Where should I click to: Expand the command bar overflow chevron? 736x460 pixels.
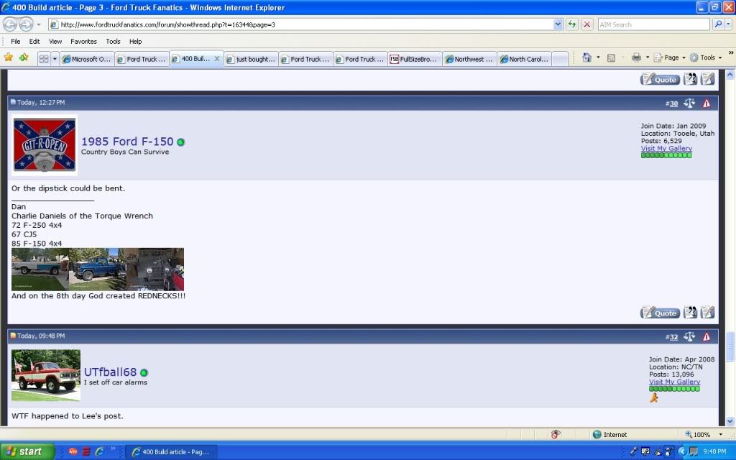click(731, 52)
